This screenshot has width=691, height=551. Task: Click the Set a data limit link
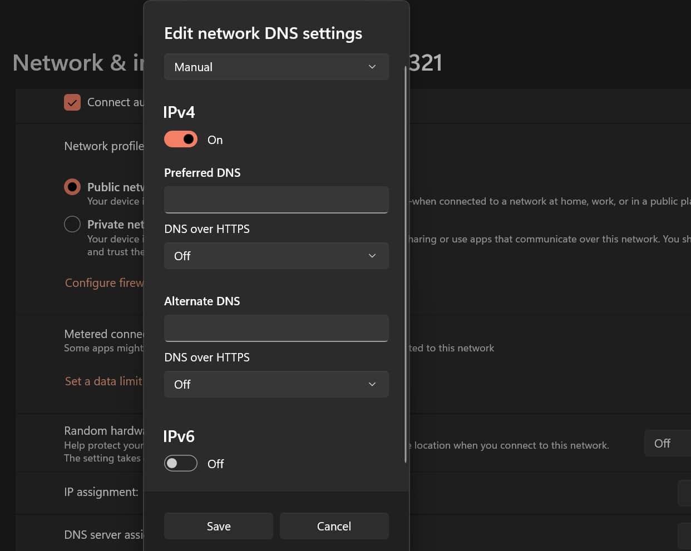102,381
